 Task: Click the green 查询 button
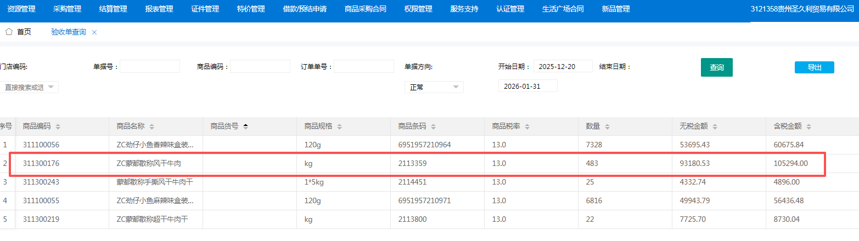pyautogui.click(x=716, y=67)
